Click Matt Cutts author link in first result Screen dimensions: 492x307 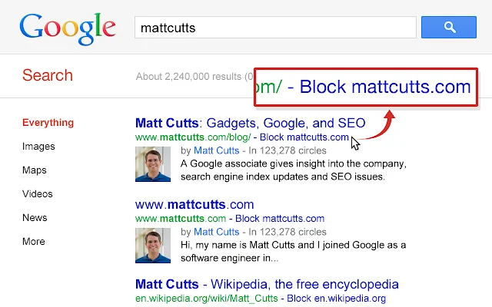[217, 150]
